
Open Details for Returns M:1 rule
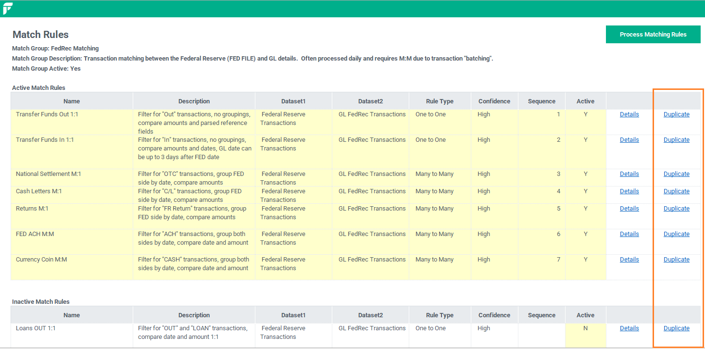pos(629,209)
